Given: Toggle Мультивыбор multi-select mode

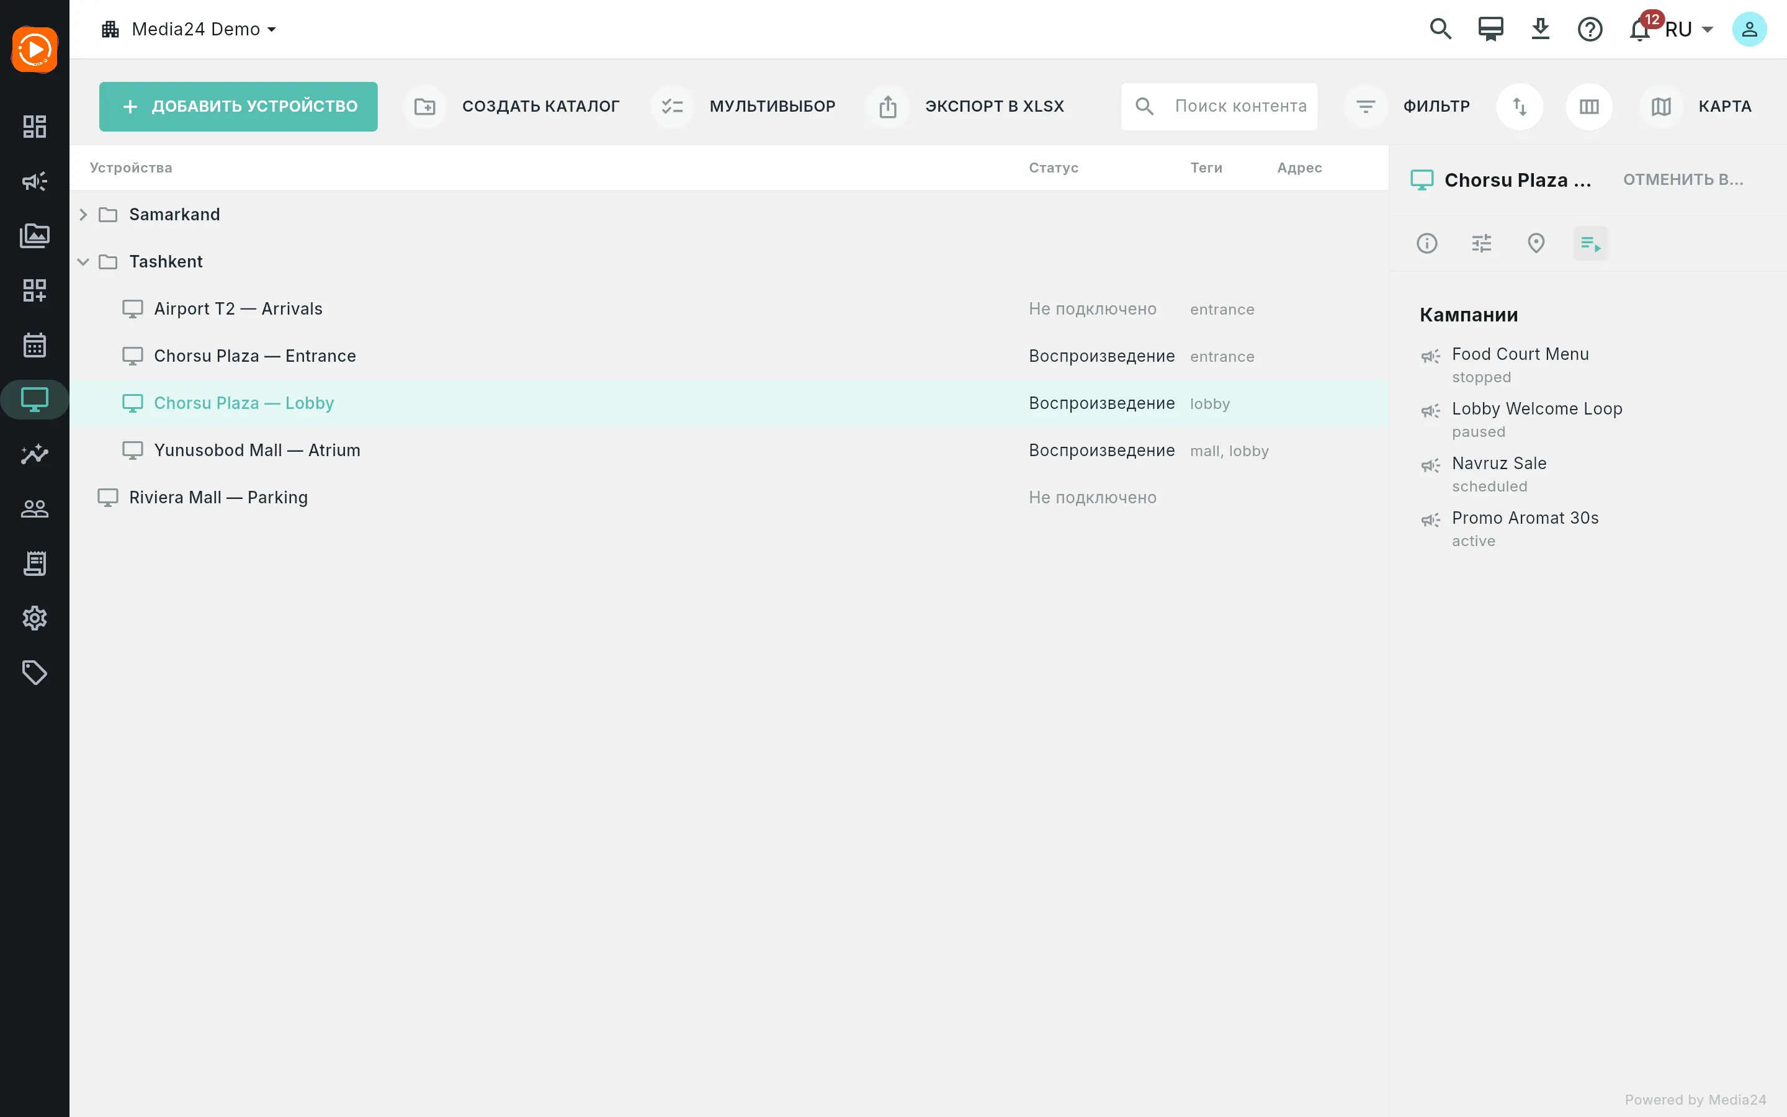Looking at the screenshot, I should coord(745,106).
